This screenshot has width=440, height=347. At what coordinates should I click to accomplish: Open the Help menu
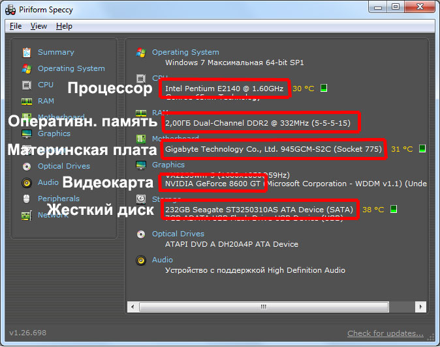pos(64,26)
